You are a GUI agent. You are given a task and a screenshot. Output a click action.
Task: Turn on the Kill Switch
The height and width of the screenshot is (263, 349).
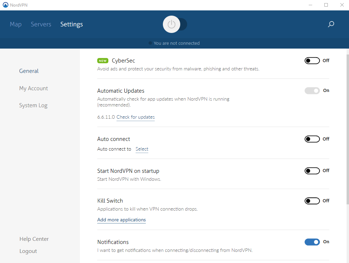312,201
